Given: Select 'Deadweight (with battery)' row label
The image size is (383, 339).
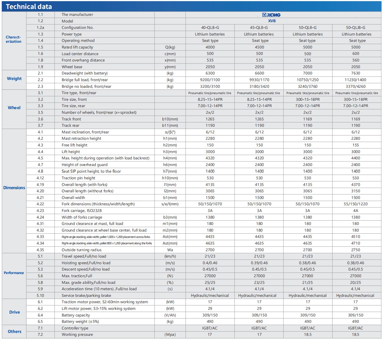Looking at the screenshot, I should point(85,73).
